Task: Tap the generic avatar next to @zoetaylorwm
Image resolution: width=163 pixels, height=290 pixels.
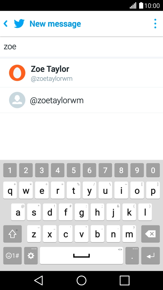Action: point(17,100)
